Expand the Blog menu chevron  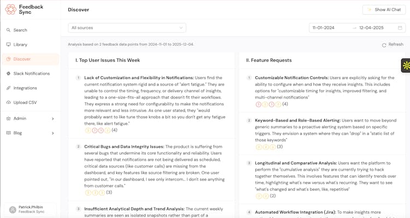[52, 133]
